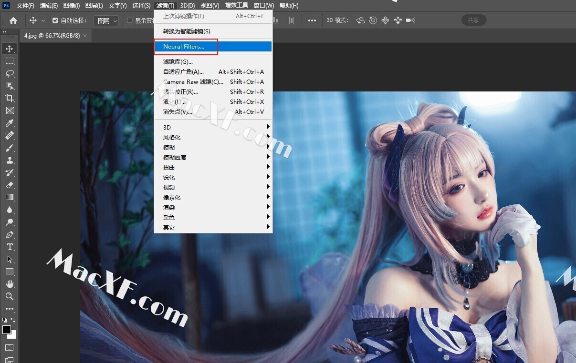Viewport: 576px width, 363px height.
Task: Expand the 扭曲 submenu
Action: tap(213, 167)
